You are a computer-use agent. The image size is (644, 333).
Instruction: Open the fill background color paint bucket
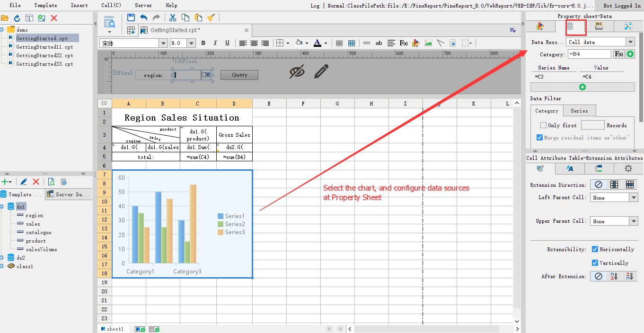[299, 43]
